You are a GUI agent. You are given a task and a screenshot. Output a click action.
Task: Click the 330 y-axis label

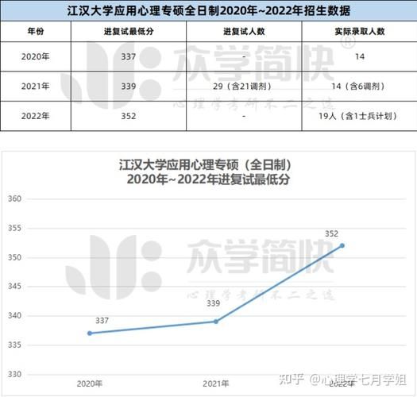(14, 375)
